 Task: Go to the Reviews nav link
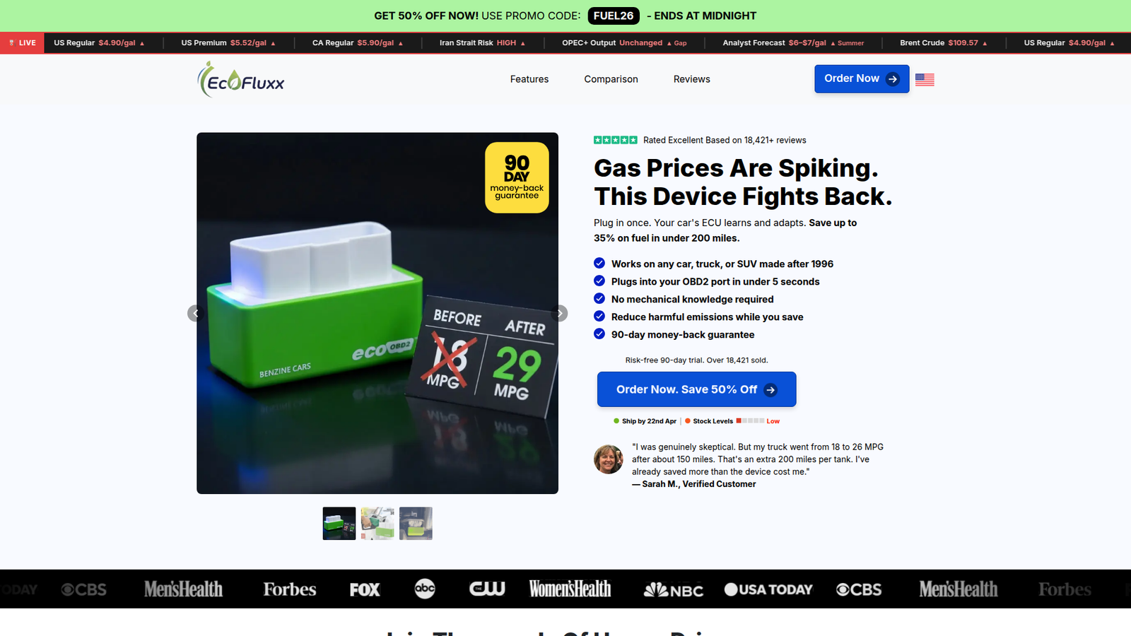692,79
